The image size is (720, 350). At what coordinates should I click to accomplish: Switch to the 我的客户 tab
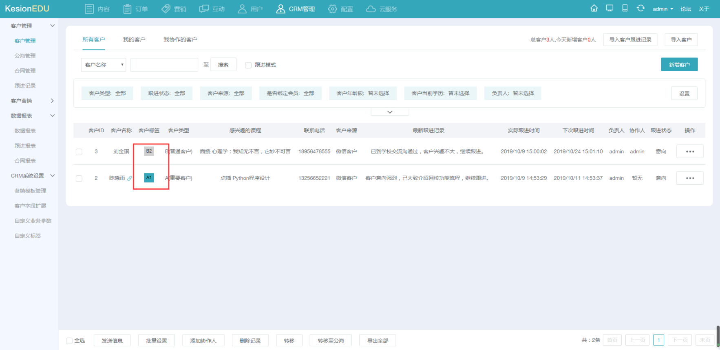tap(134, 39)
